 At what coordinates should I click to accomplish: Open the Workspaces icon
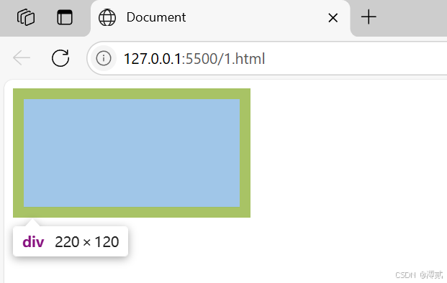point(26,17)
